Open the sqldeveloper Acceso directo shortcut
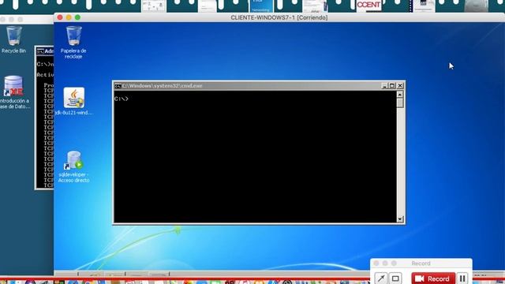Viewport: 505px width, 284px height. [x=73, y=166]
